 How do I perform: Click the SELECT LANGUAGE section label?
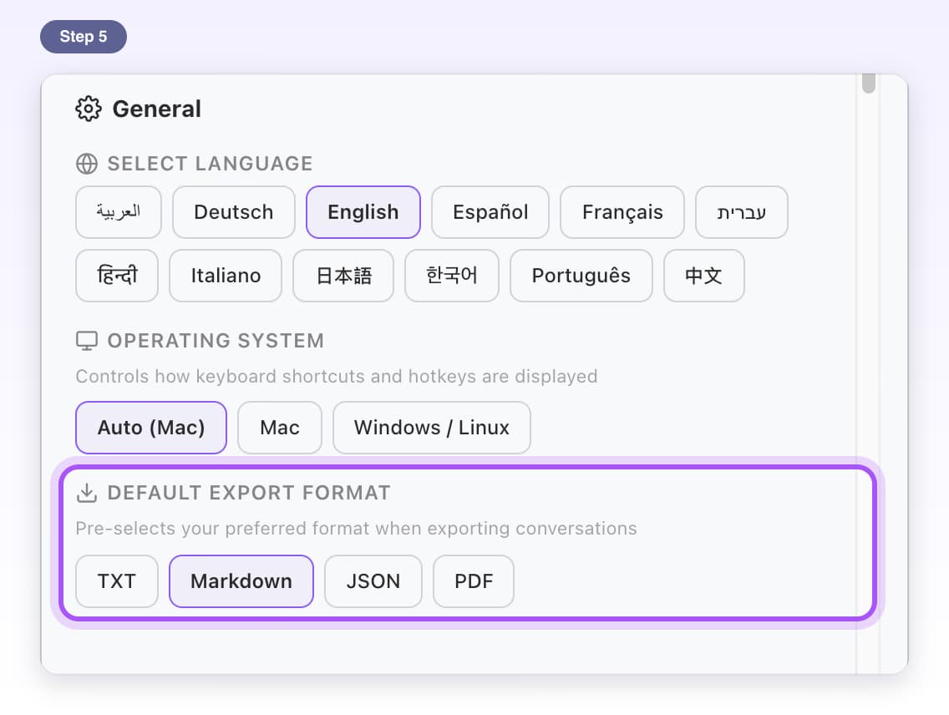[210, 164]
